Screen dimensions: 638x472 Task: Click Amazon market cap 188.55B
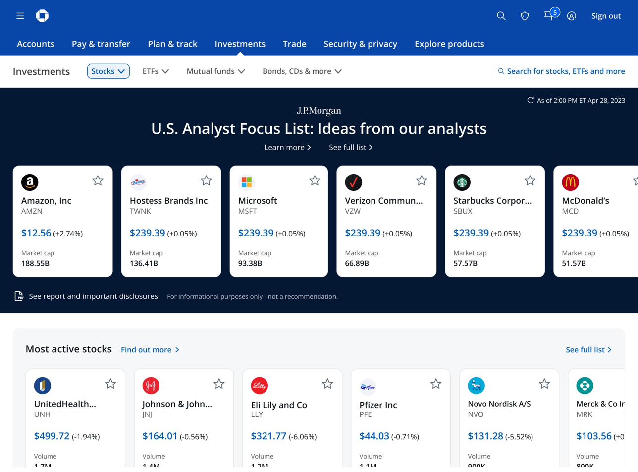(35, 263)
